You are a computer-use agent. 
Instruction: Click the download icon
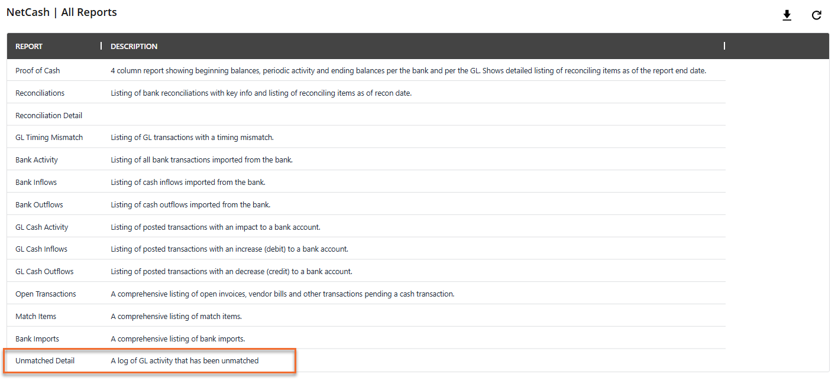coord(787,15)
